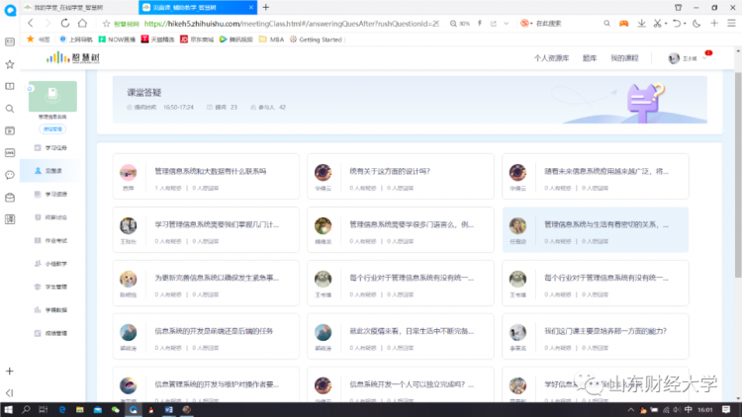This screenshot has width=742, height=417.
Task: Expand the system tray hidden icons chevron
Action: (x=631, y=409)
